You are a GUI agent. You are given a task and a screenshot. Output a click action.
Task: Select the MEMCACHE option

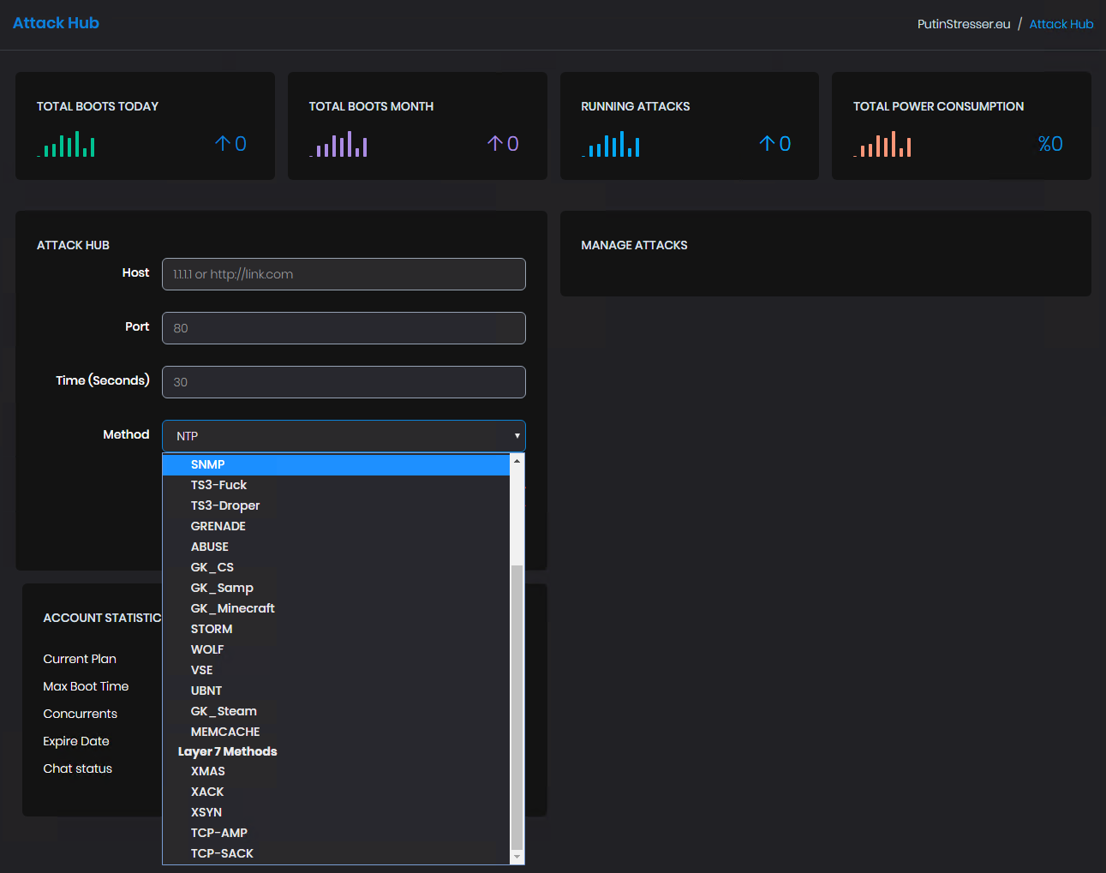pyautogui.click(x=336, y=732)
